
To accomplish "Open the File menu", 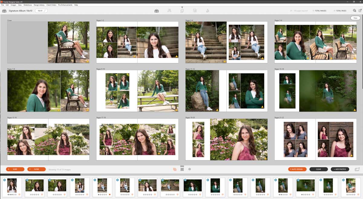I will click(3, 5).
